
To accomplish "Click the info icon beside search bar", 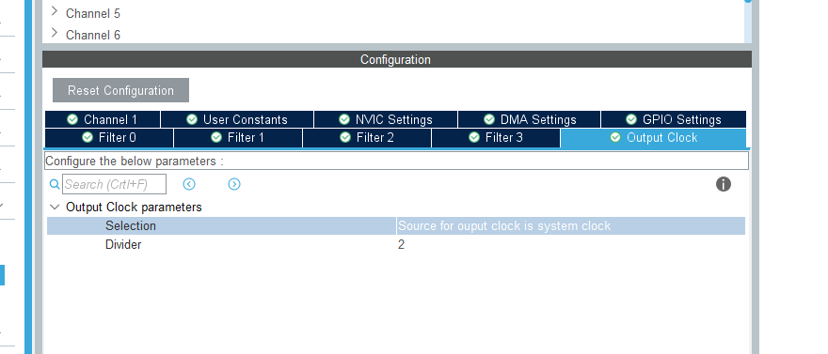I will point(723,184).
